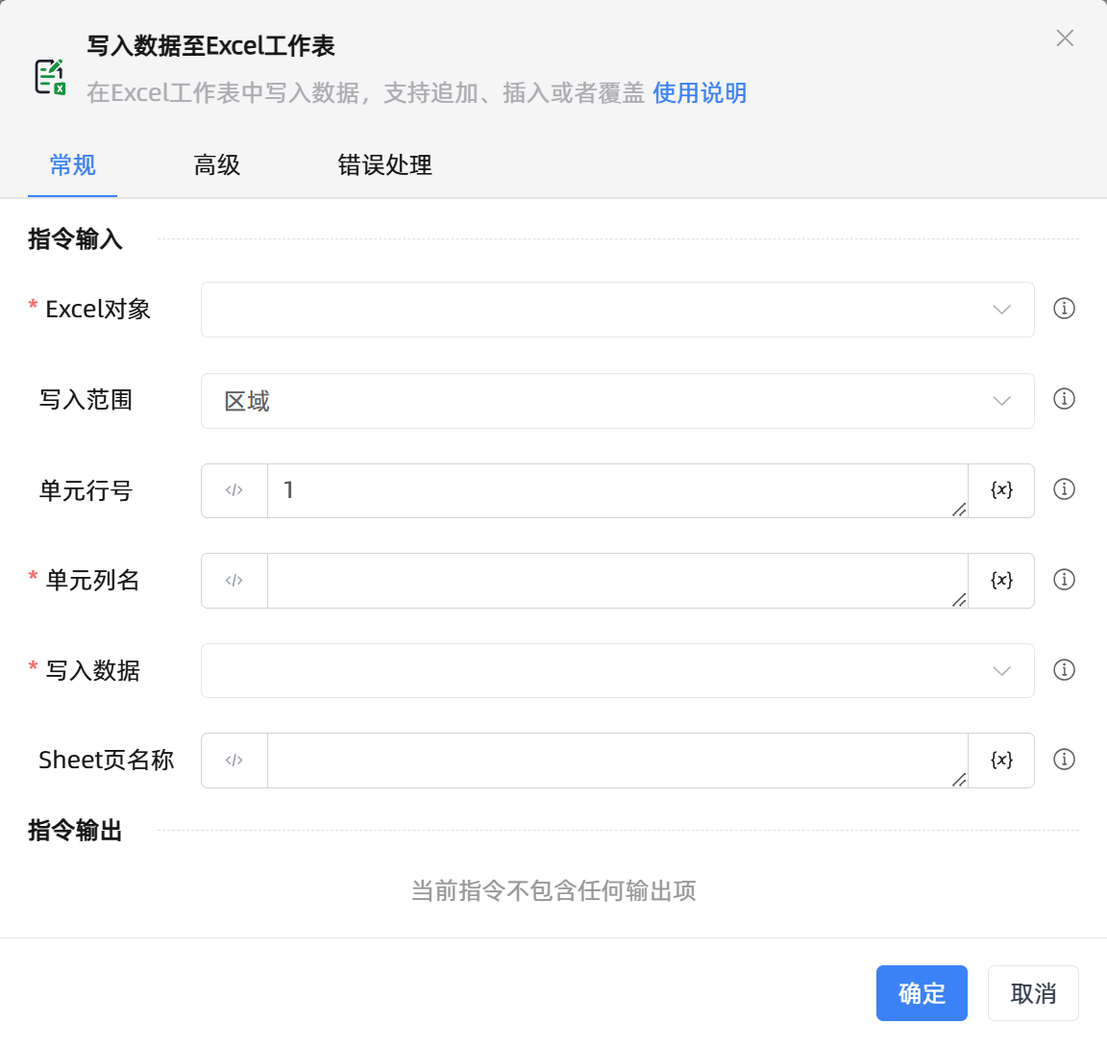Open the {x} variable picker for Sheet页名称

[x=1002, y=760]
